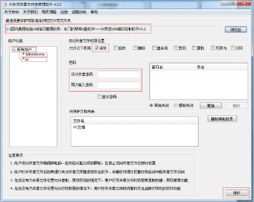
Task: Click the application title bar icon
Action: tap(6, 4)
